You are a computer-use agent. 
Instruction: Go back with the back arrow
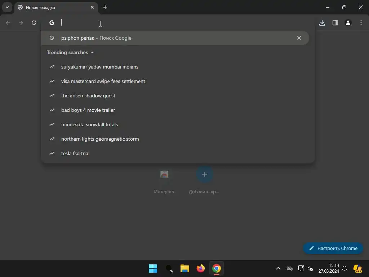tap(8, 23)
